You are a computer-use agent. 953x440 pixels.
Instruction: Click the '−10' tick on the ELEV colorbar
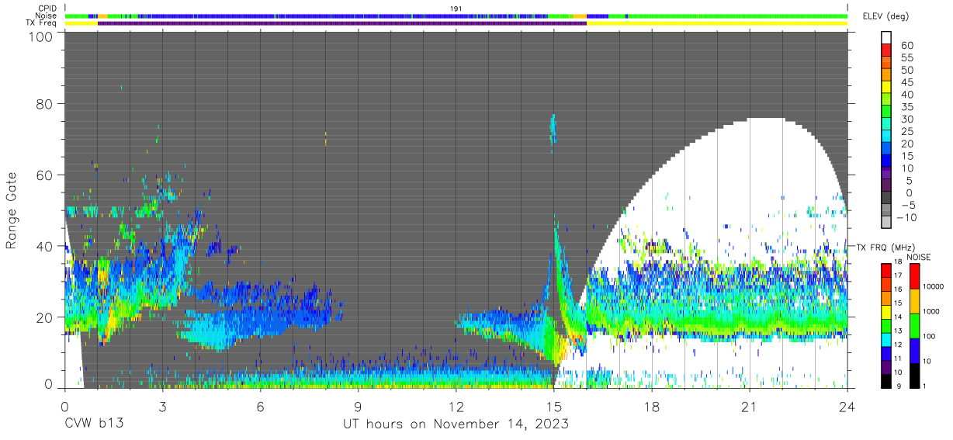coord(905,218)
